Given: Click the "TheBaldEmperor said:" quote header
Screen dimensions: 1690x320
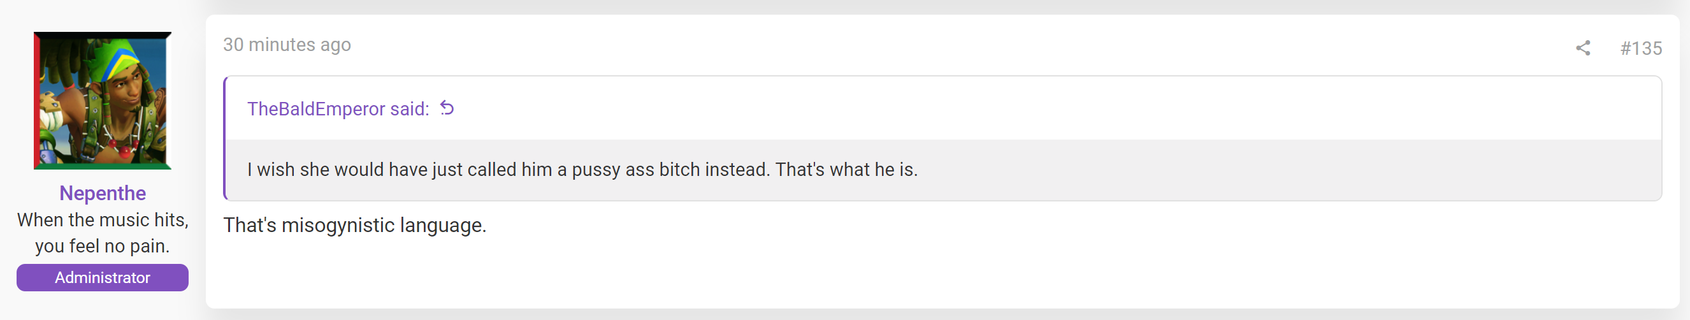Looking at the screenshot, I should [338, 108].
